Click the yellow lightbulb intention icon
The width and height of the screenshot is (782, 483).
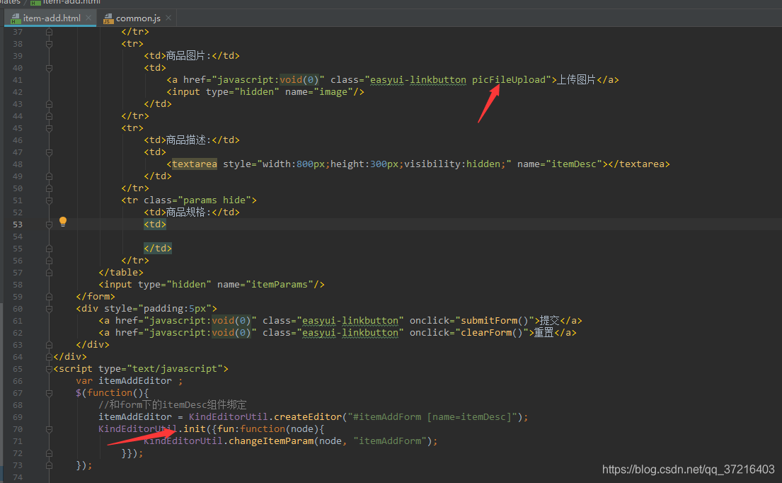[63, 222]
